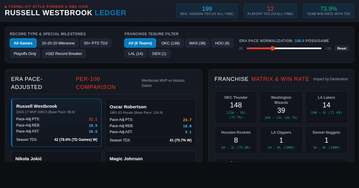This screenshot has height=188, width=359.
Task: Click the slider maximum label 130
Action: point(328,48)
